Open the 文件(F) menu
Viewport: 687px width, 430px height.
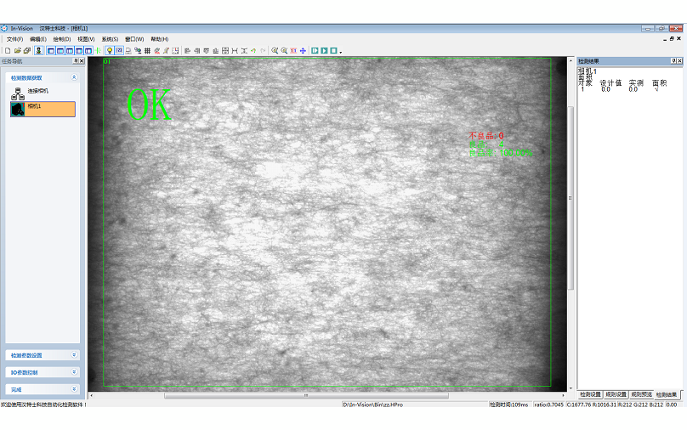coord(14,39)
